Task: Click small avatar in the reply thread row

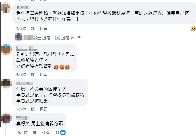Action: tap(18, 37)
